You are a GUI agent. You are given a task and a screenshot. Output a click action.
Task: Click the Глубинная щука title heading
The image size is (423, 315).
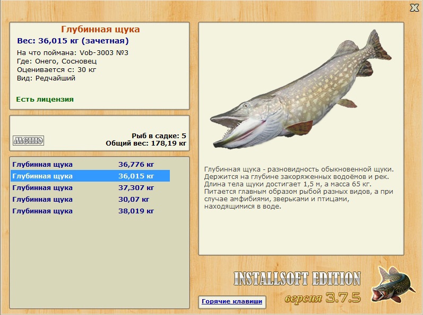pos(100,29)
